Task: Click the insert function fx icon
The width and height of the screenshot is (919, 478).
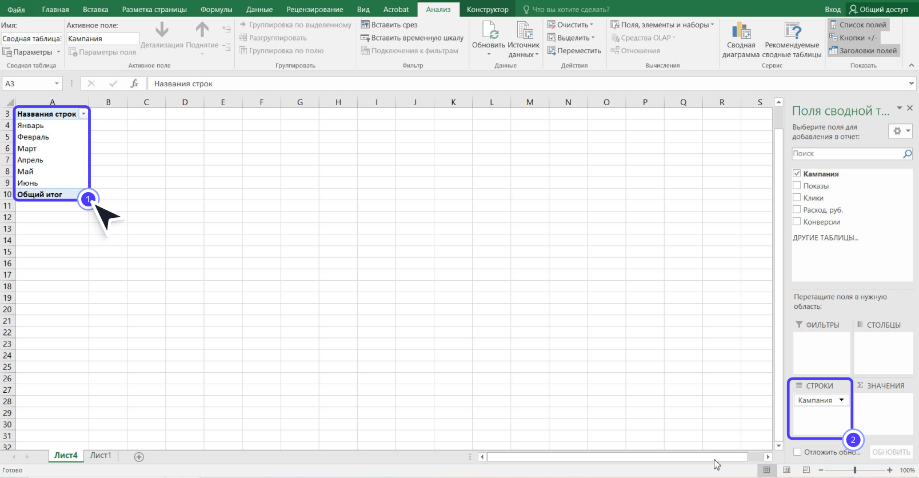Action: [x=134, y=83]
